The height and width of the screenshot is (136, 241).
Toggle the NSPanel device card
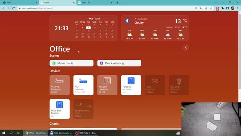(107, 85)
